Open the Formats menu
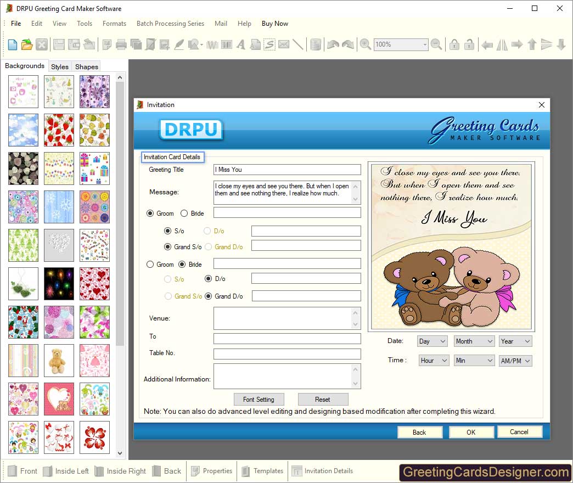This screenshot has width=573, height=483. (x=114, y=24)
